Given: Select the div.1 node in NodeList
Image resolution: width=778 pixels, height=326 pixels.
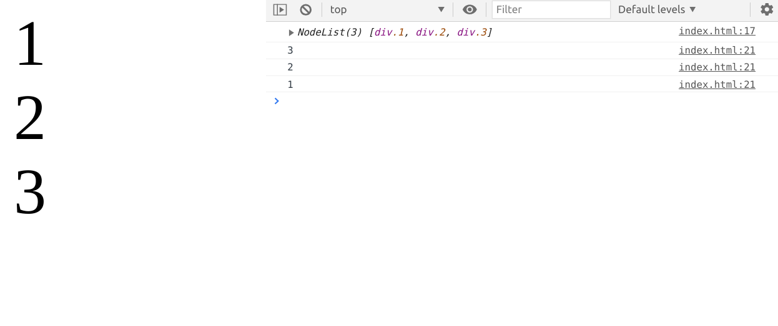Looking at the screenshot, I should (x=390, y=32).
